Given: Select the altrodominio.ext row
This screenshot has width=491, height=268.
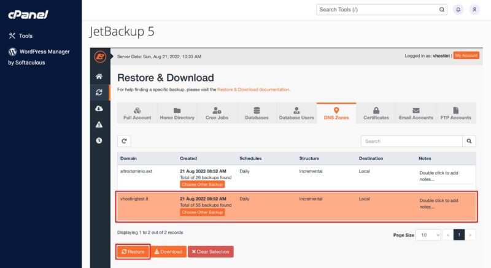Looking at the screenshot, I should (x=296, y=178).
